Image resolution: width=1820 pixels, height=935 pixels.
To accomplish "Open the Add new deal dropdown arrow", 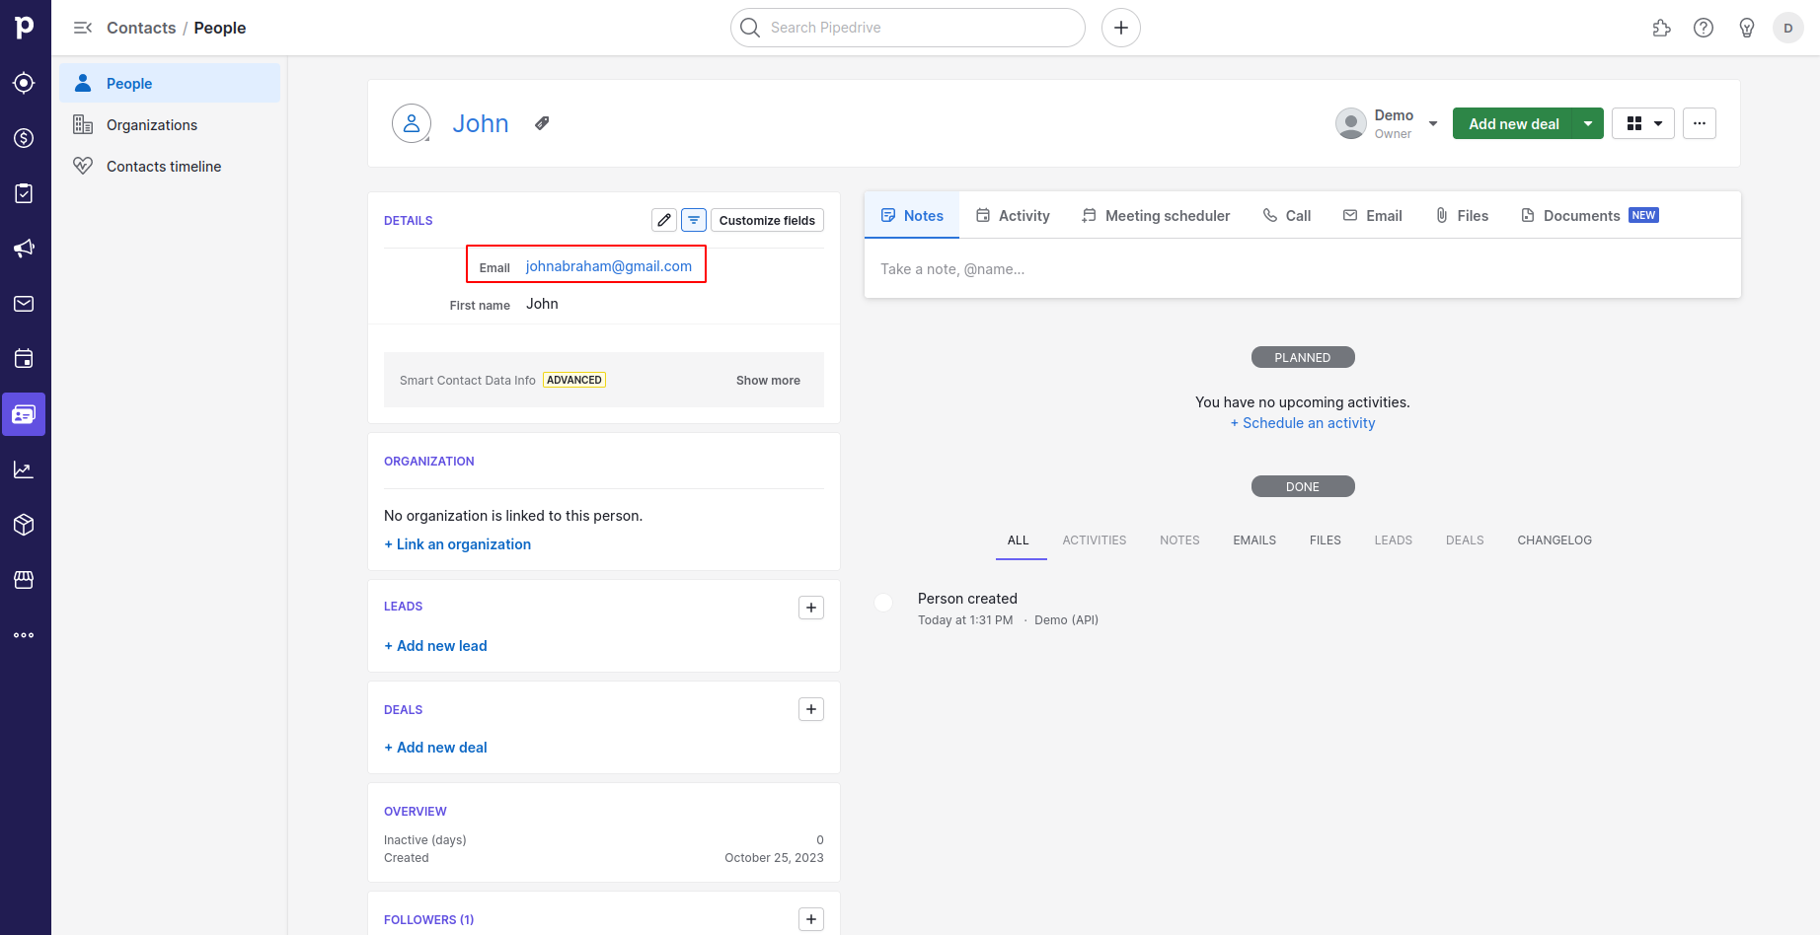I will pyautogui.click(x=1587, y=123).
